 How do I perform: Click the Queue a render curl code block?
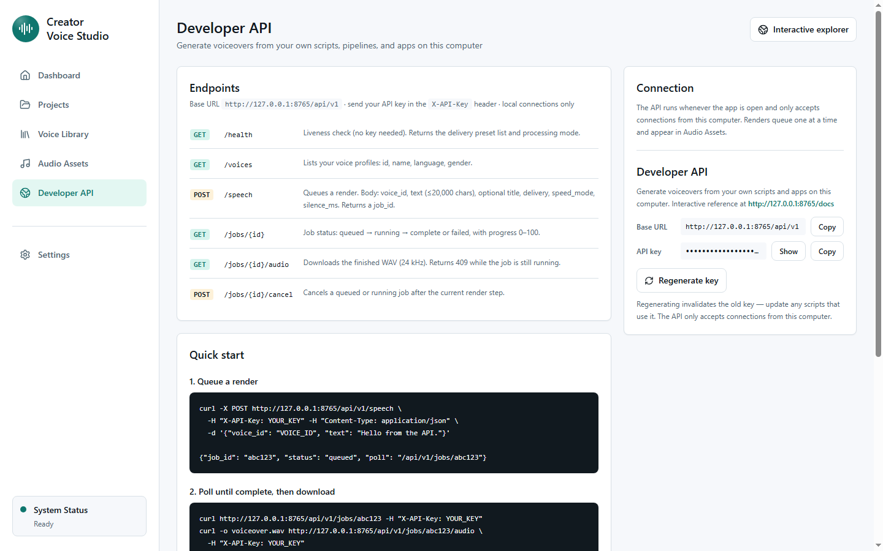tap(394, 433)
